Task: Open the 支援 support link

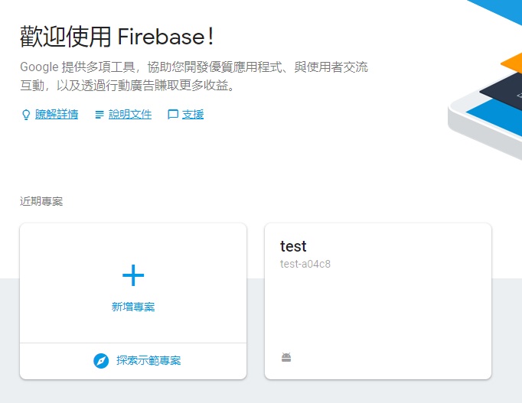Action: (x=193, y=115)
